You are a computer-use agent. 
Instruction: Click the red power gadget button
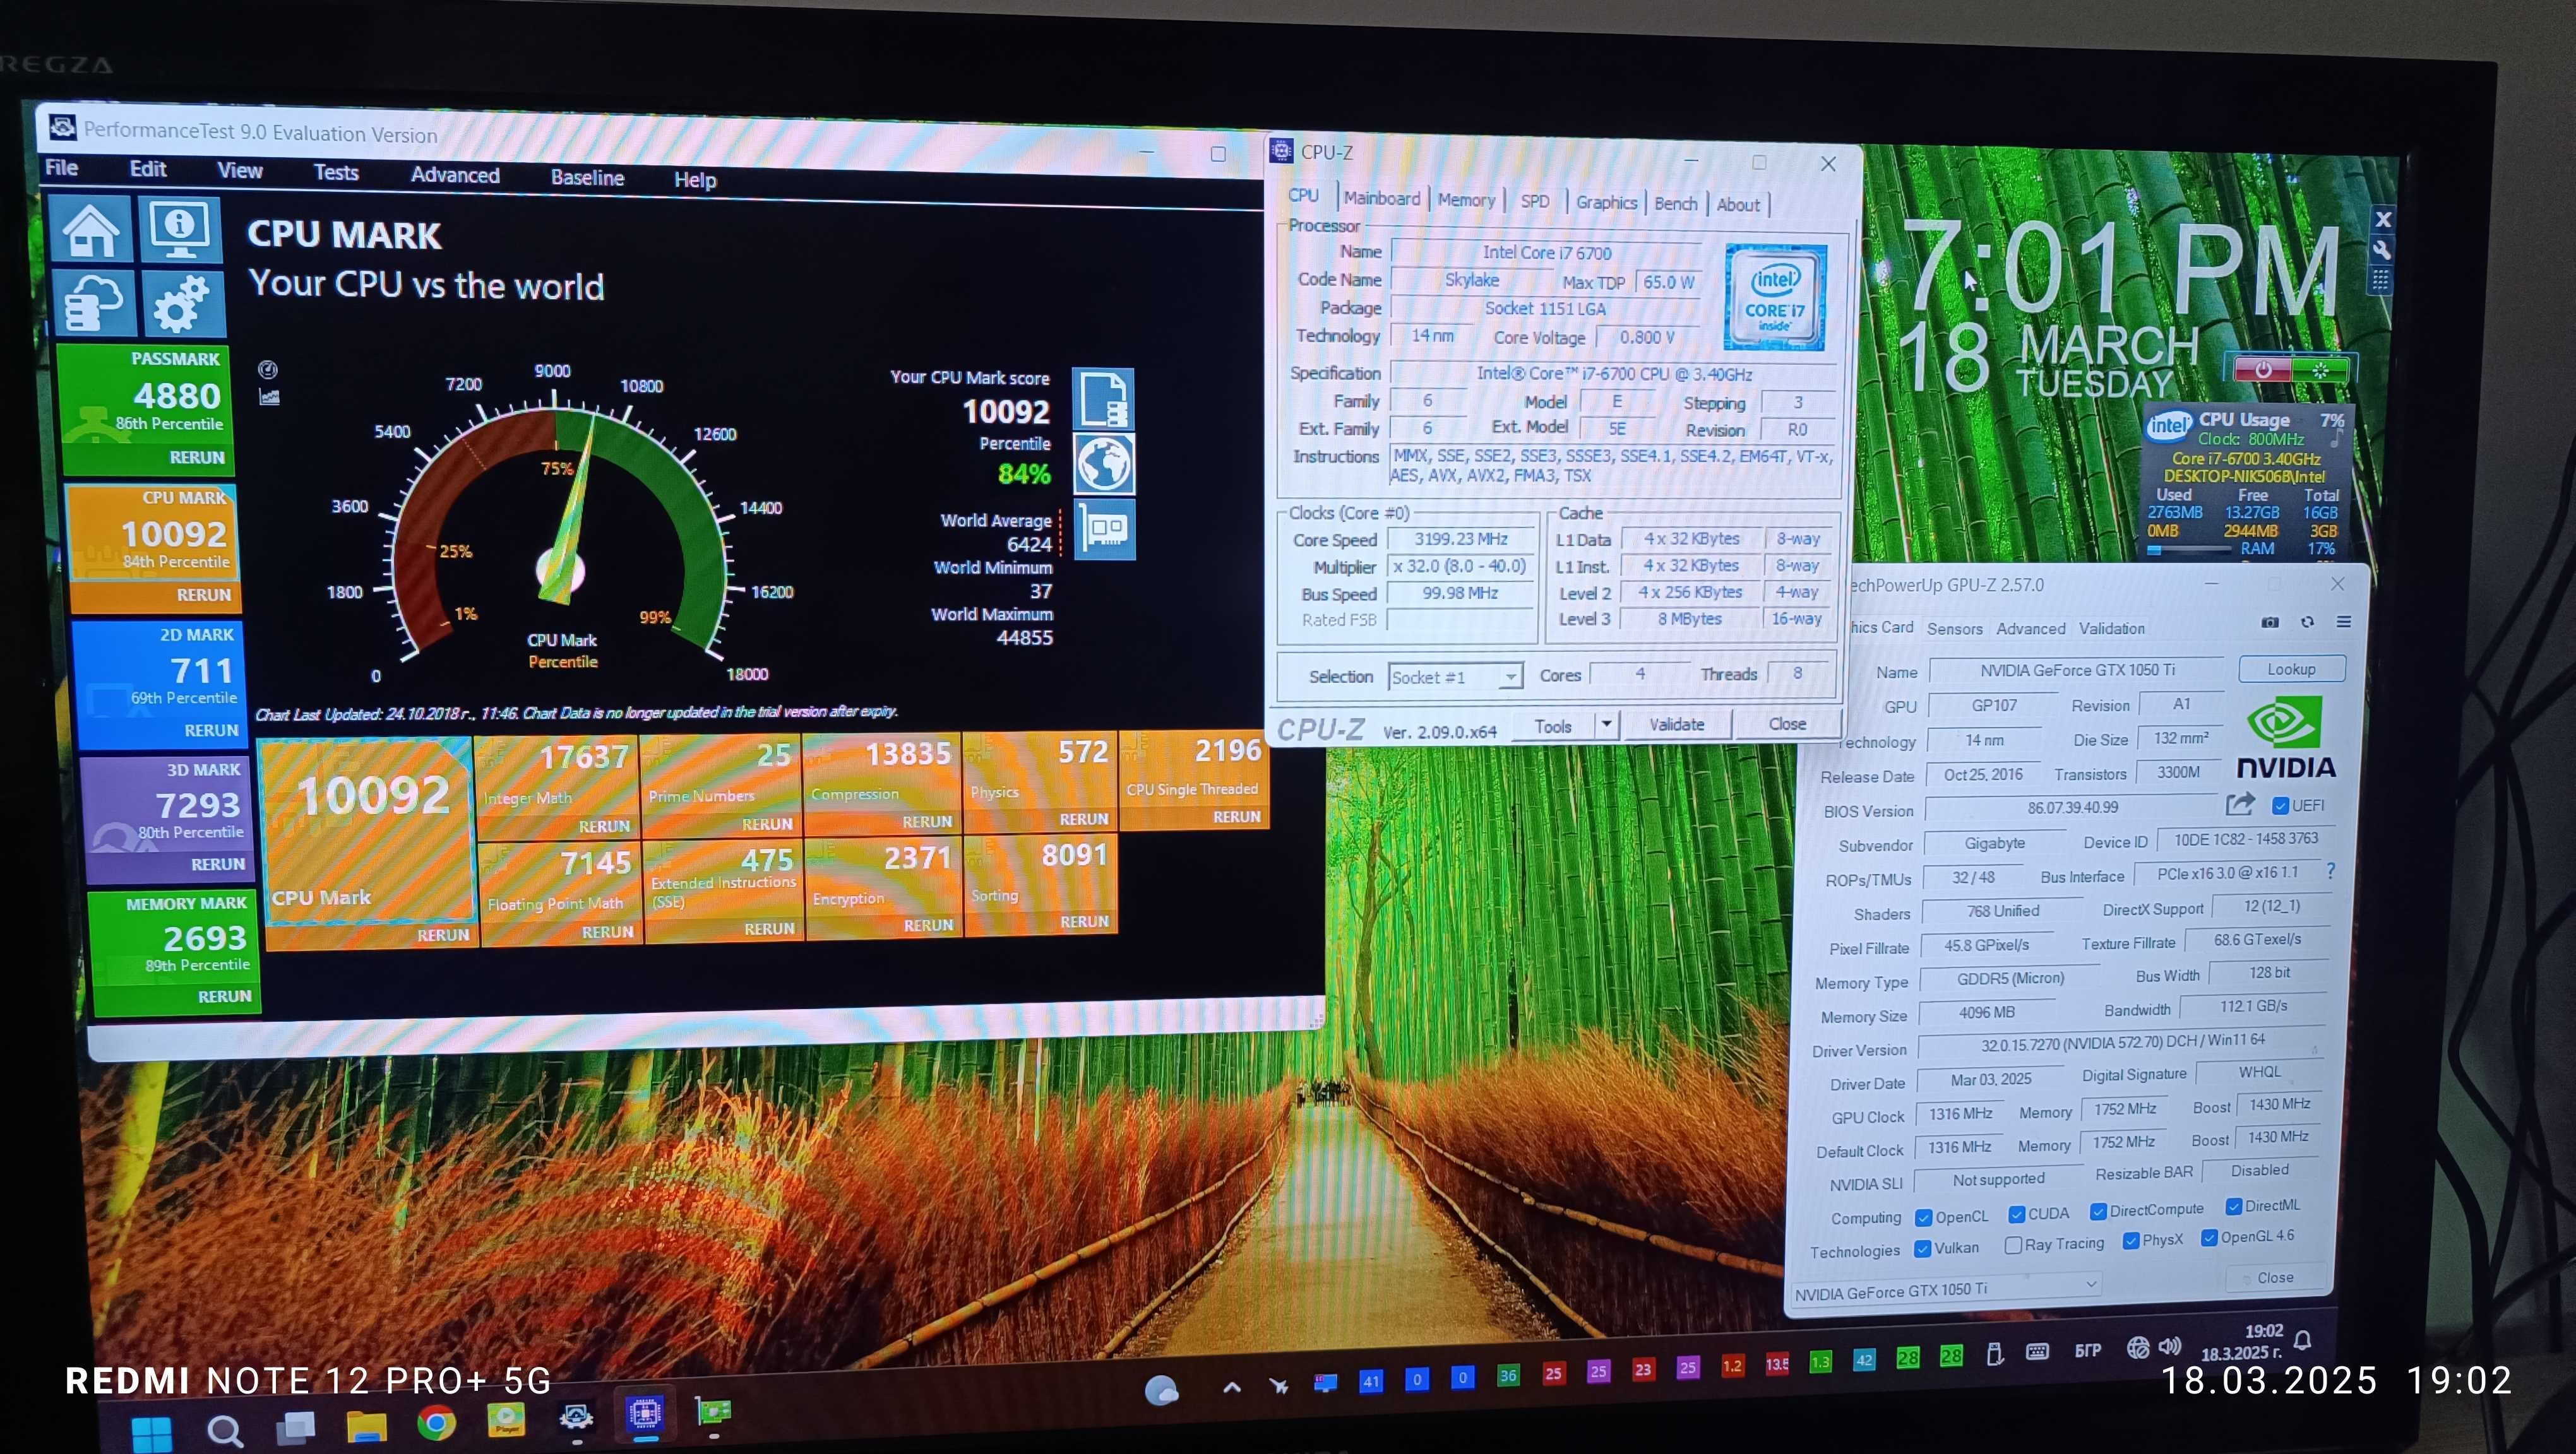[2262, 369]
